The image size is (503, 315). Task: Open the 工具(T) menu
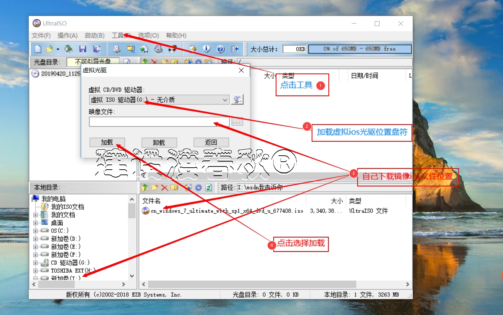point(121,36)
